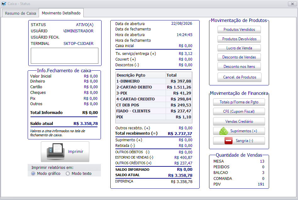Click the Cheques label in fechamento
The width and height of the screenshot is (298, 200).
point(38,93)
